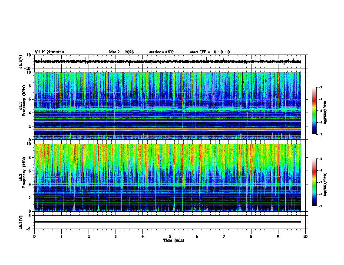
Task: Click the "-3" tick on the ch.1 colorbar
Action: click(x=320, y=87)
